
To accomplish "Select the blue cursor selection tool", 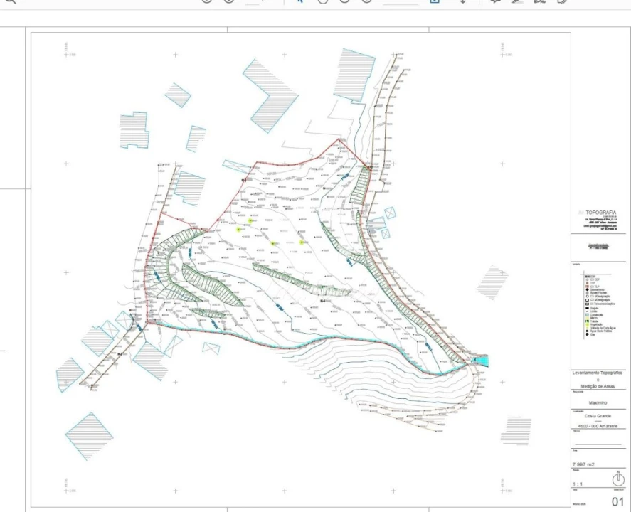I will click(300, 2).
